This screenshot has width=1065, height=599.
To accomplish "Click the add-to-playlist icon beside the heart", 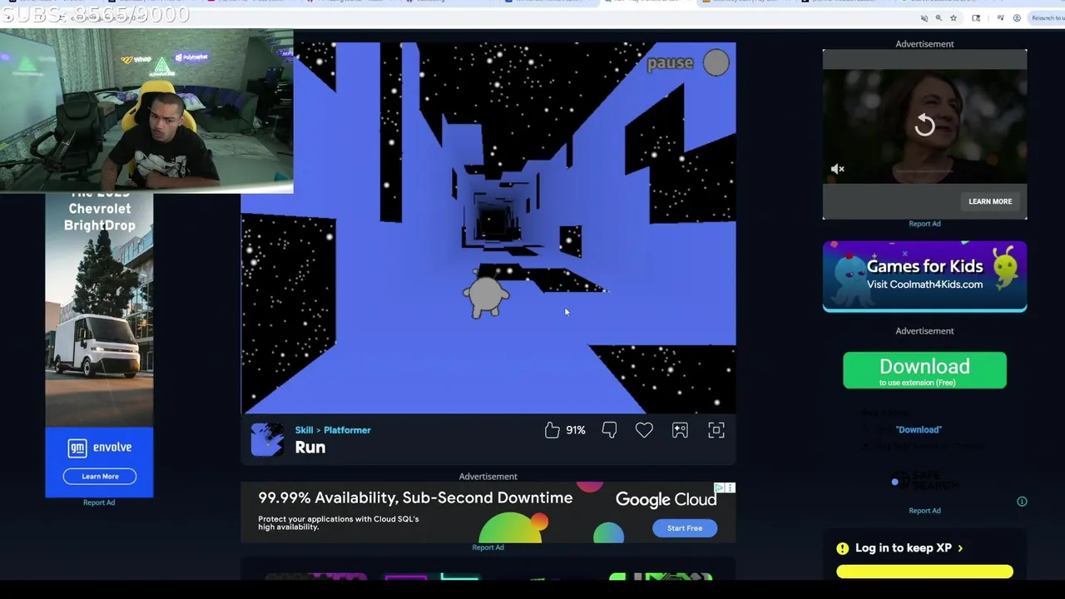I will tap(680, 430).
